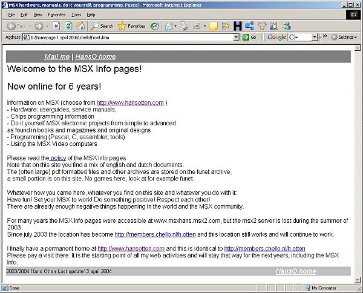Image resolution: width=363 pixels, height=293 pixels.
Task: Click the media film icon
Action: (x=274, y=26)
